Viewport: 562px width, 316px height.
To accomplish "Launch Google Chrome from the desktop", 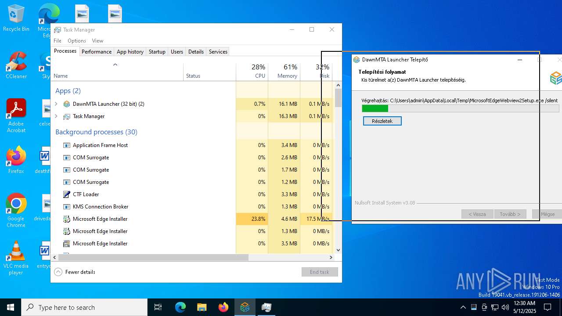I will [16, 211].
